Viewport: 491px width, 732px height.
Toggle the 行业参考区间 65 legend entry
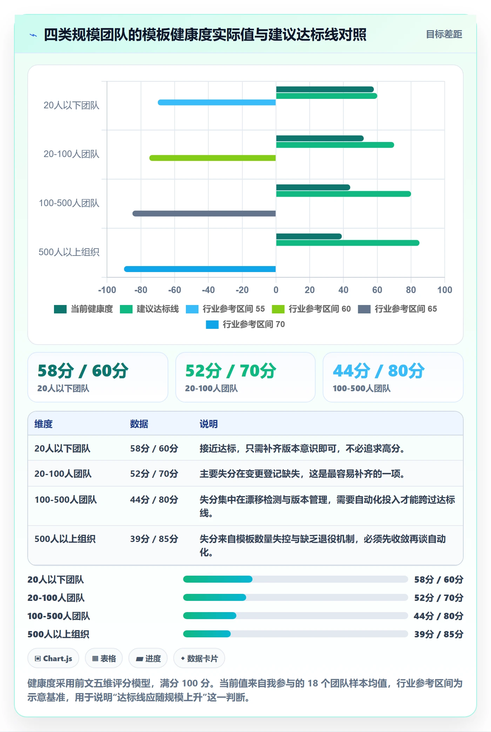(397, 309)
